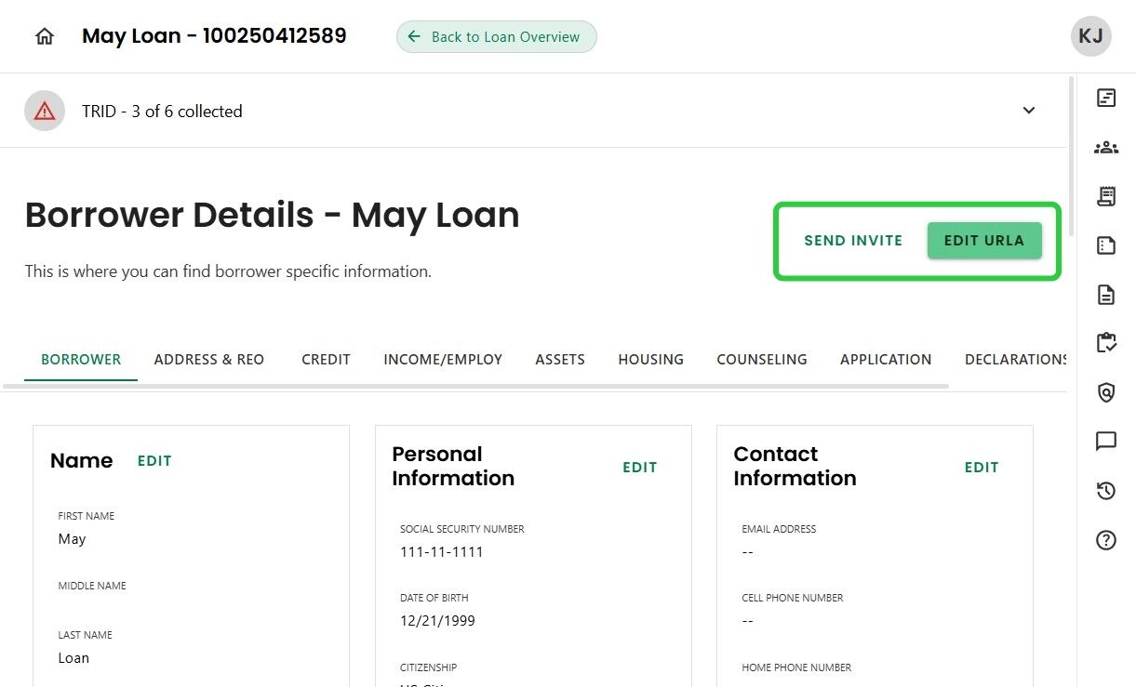
Task: Open the KJ user avatar menu
Action: click(x=1090, y=36)
